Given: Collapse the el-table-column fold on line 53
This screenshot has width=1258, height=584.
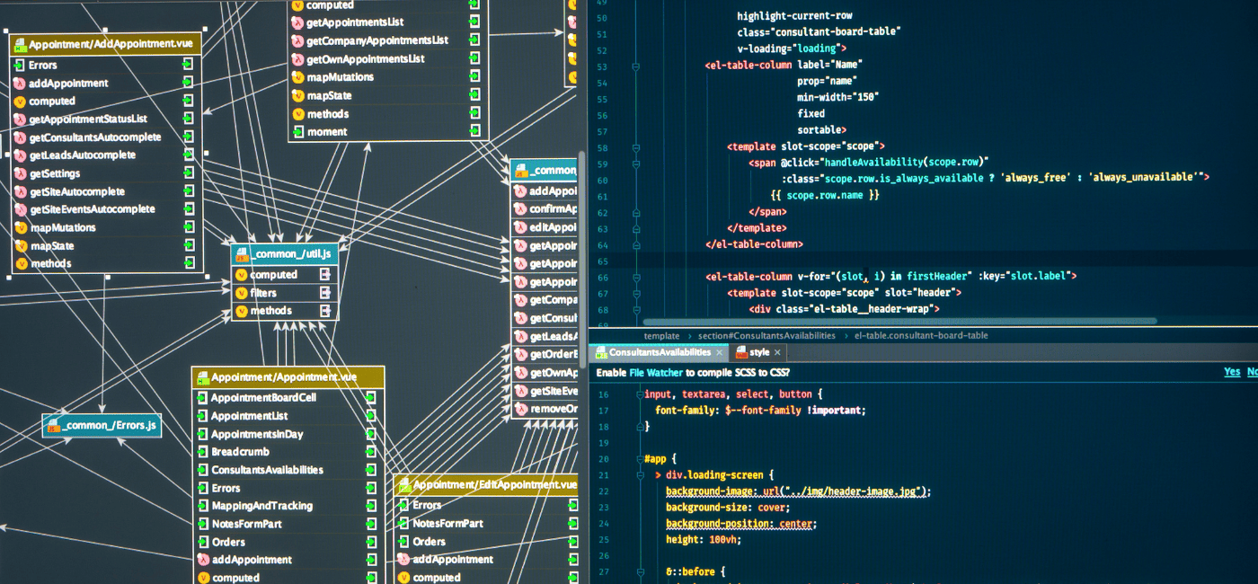Looking at the screenshot, I should [x=636, y=66].
